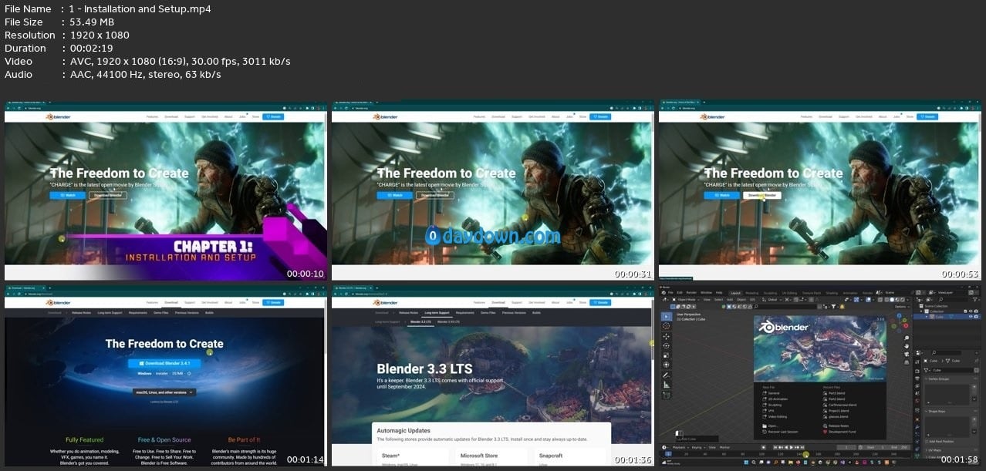
Task: Select the Rotate tool in Blender's viewport toolbar
Action: (666, 346)
